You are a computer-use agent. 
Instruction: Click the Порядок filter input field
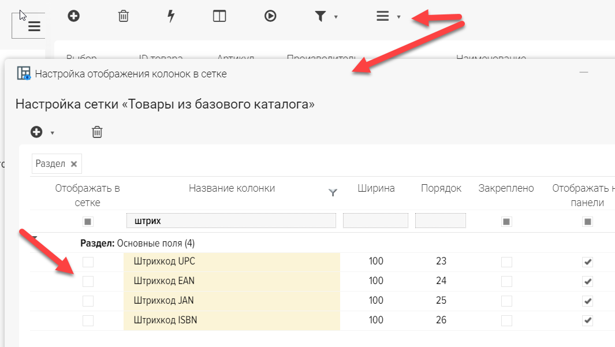[x=441, y=221]
